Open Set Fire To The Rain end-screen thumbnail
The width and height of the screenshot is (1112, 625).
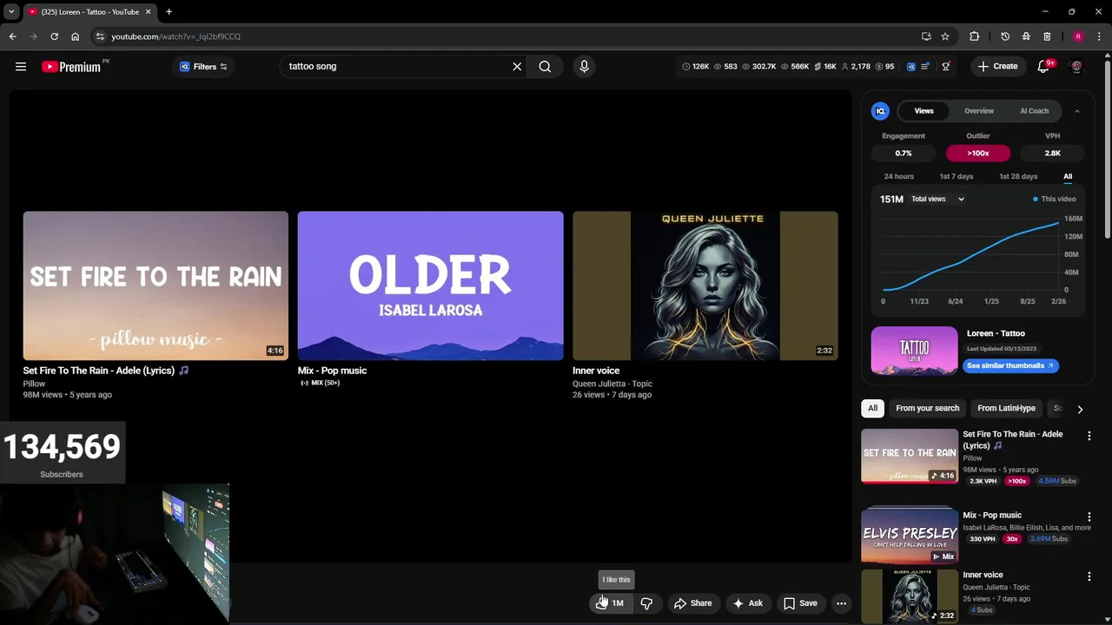pos(156,286)
